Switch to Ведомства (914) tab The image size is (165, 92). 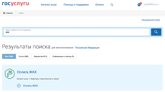(x=40, y=56)
